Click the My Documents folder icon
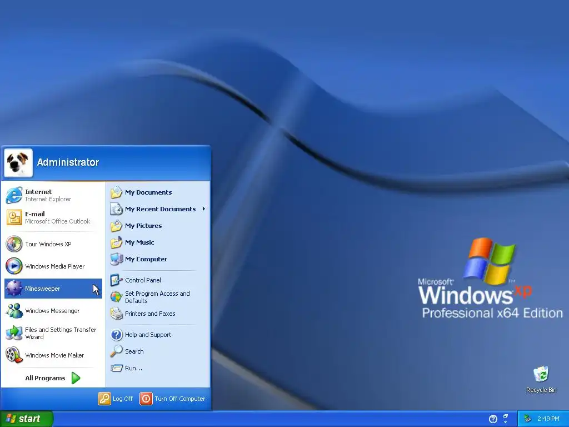Viewport: 569px width, 427px height. point(117,192)
